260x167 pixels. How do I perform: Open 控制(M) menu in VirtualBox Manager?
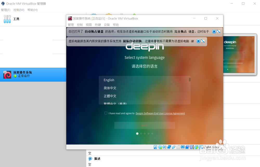19,10
